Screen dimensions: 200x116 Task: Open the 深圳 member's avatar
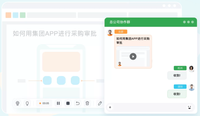191,88
